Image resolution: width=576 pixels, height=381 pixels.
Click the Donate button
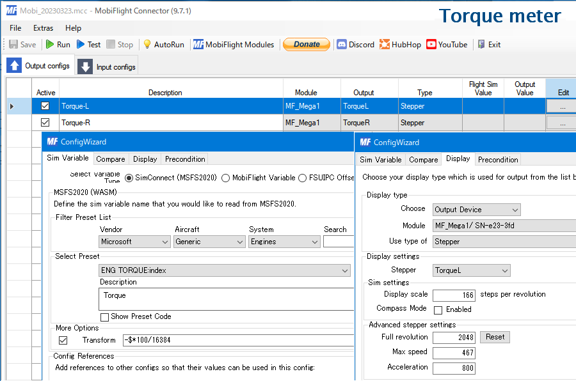click(x=307, y=44)
